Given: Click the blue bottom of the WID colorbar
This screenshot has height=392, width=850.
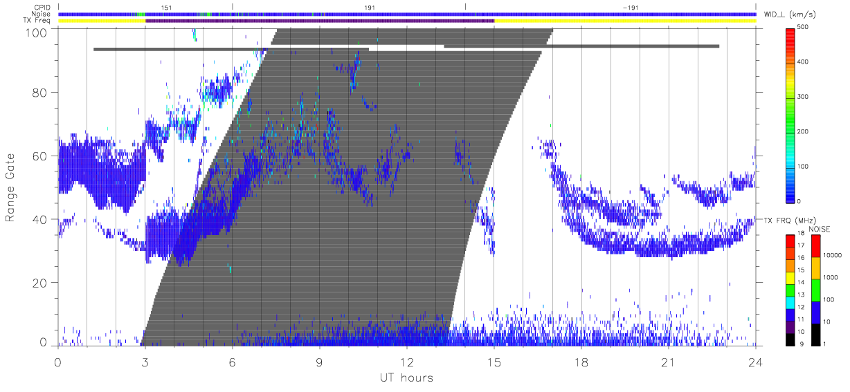Looking at the screenshot, I should [790, 194].
